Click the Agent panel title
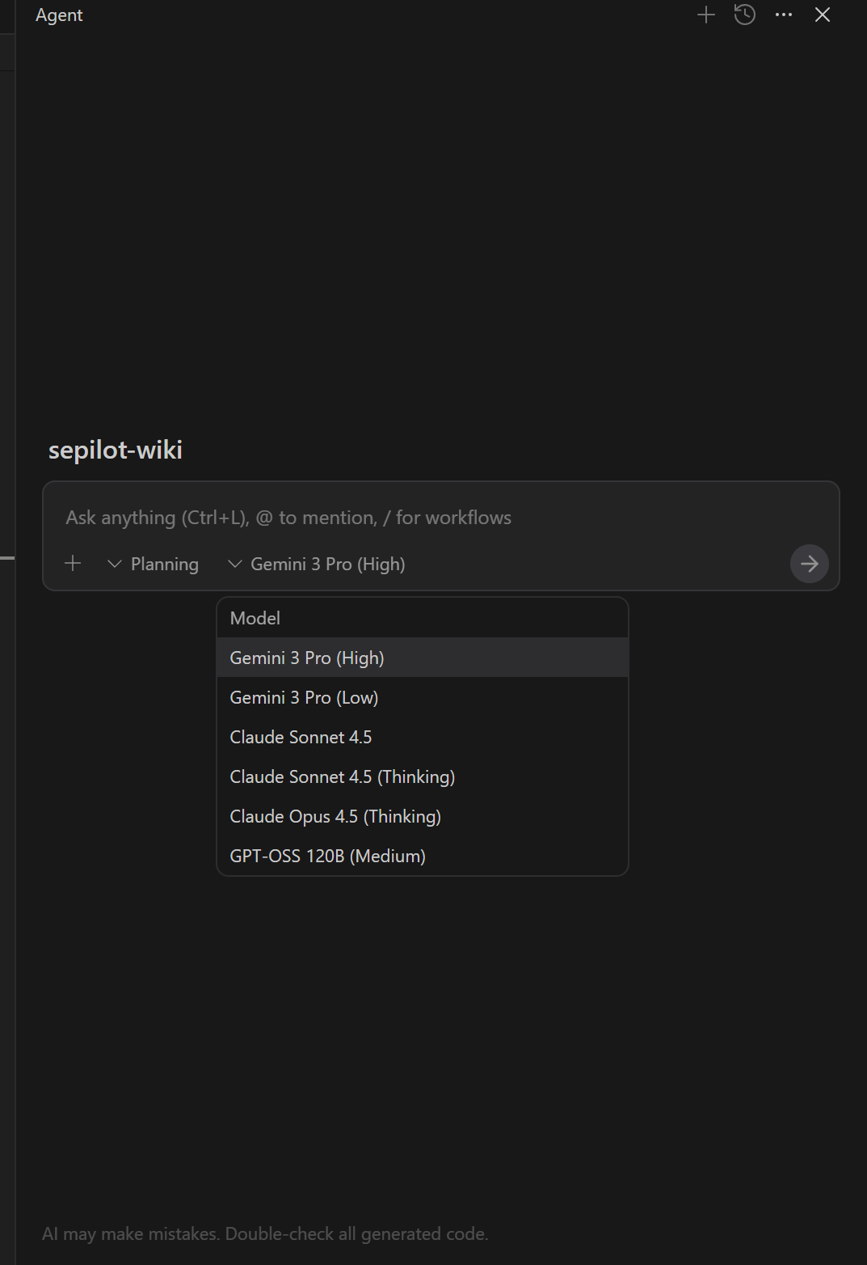867x1265 pixels. click(59, 15)
